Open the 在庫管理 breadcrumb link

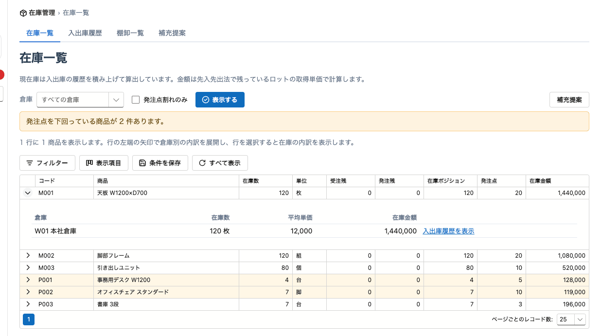(x=42, y=13)
